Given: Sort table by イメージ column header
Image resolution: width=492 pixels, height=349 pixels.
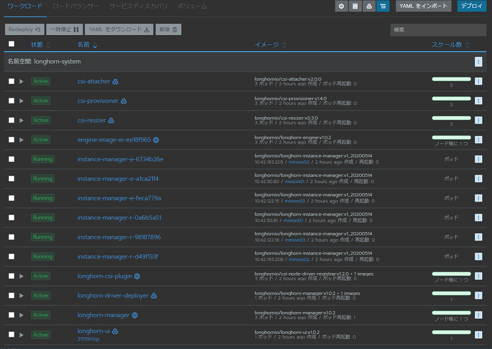Looking at the screenshot, I should pyautogui.click(x=270, y=45).
